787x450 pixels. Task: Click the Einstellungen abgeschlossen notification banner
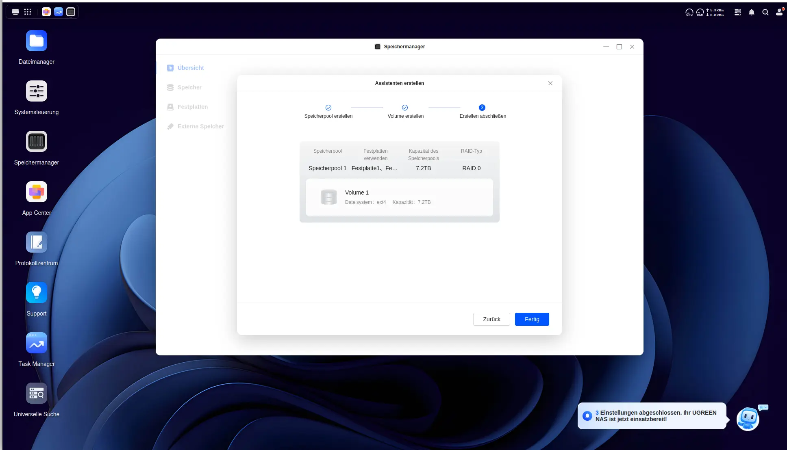point(652,416)
